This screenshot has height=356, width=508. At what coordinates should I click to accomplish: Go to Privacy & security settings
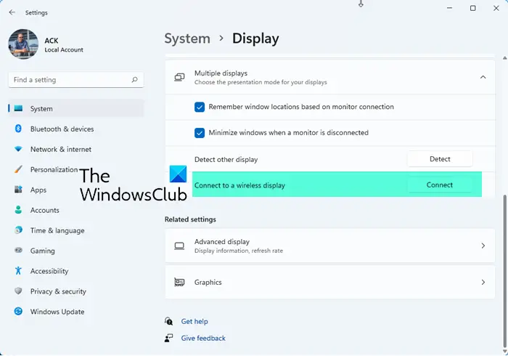coord(75,291)
